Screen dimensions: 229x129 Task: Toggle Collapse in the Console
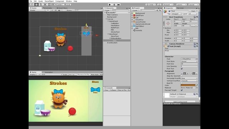point(113,90)
